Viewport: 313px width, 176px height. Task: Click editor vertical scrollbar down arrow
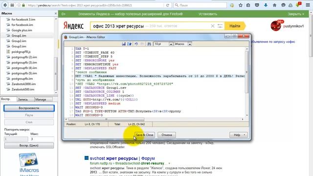[246, 115]
